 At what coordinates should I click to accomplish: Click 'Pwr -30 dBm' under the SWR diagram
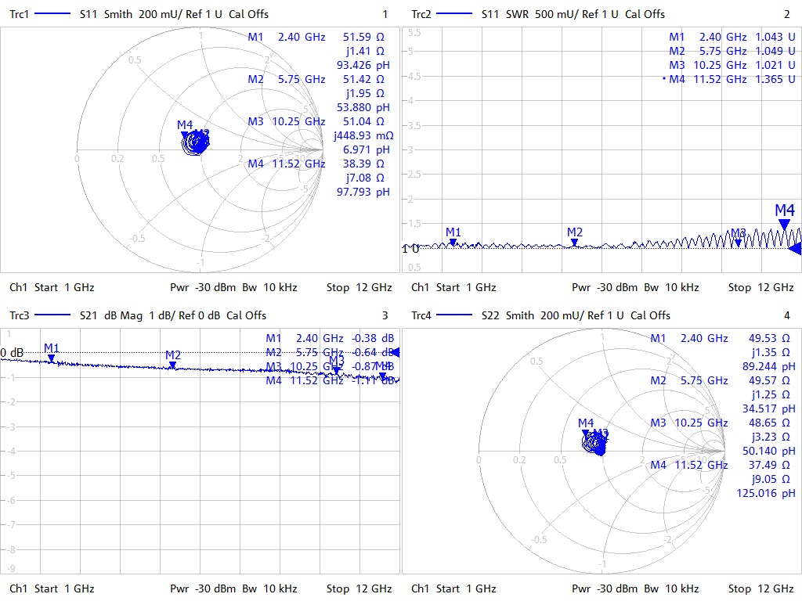pos(605,287)
